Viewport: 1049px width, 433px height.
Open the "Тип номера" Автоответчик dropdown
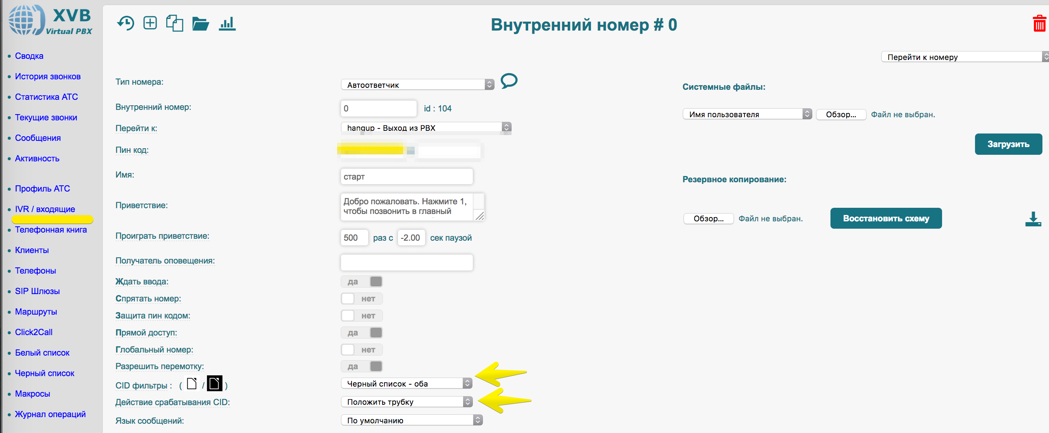[x=417, y=85]
